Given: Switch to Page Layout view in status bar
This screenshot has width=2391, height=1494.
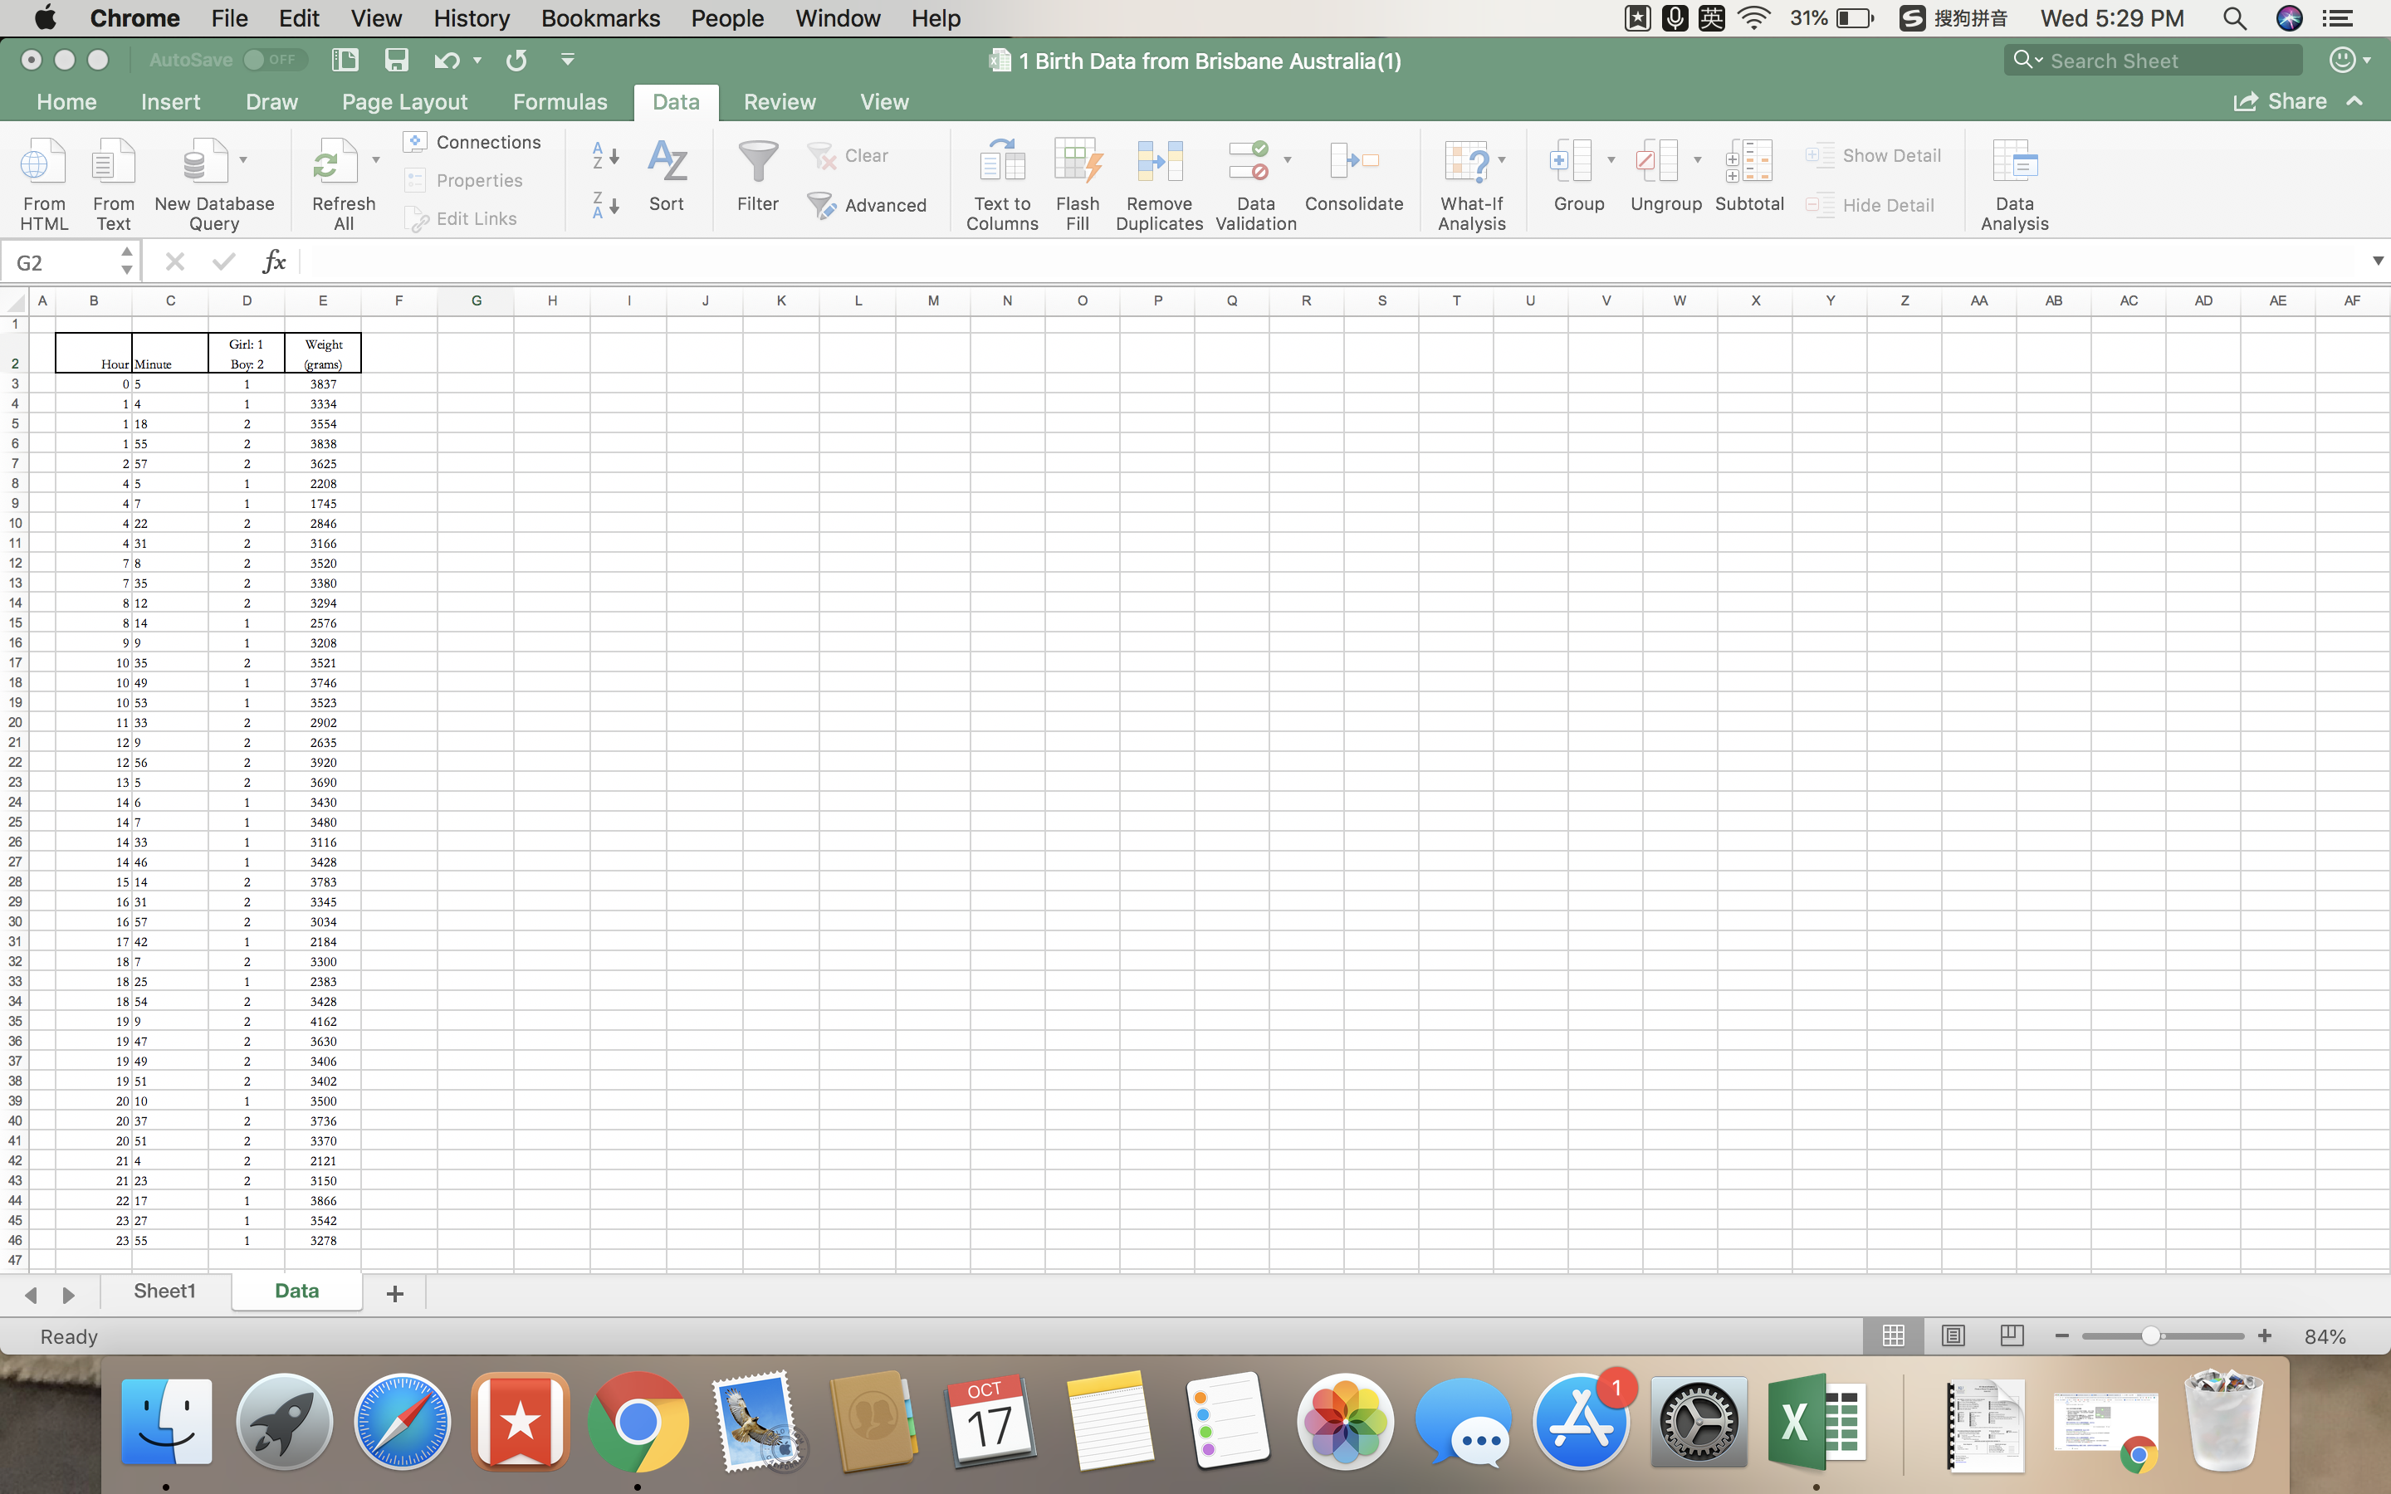Looking at the screenshot, I should pos(1953,1336).
